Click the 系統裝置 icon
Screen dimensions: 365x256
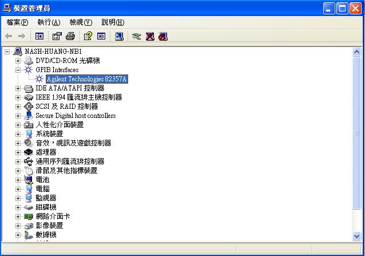click(29, 134)
